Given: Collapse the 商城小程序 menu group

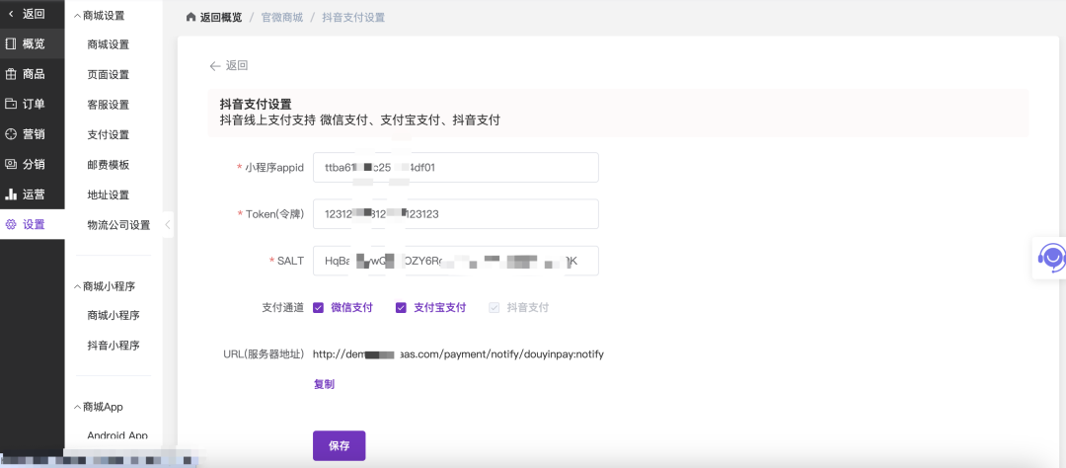Looking at the screenshot, I should (x=78, y=286).
